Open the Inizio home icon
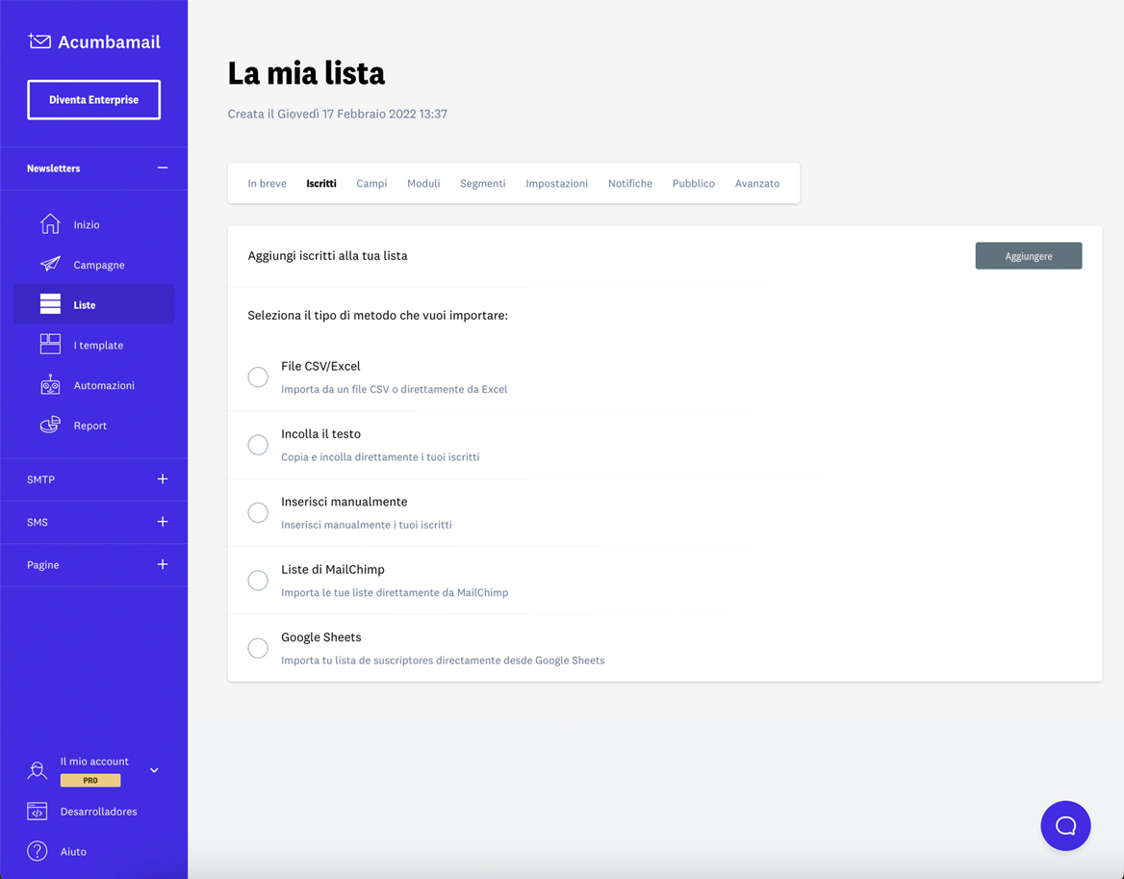 pos(49,223)
